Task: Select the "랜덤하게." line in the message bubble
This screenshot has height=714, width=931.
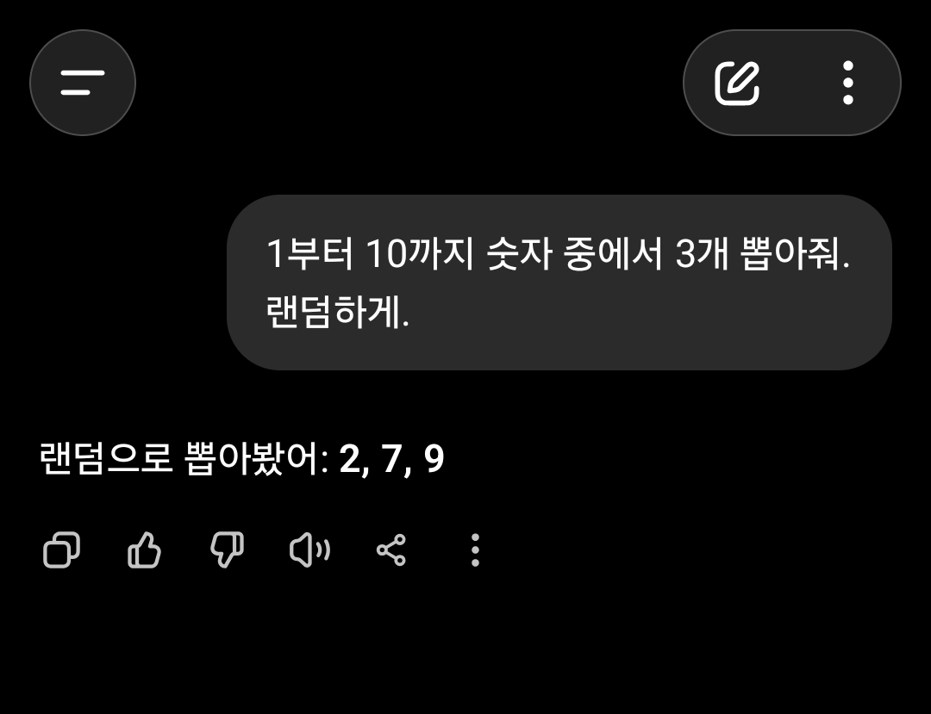Action: pos(337,312)
